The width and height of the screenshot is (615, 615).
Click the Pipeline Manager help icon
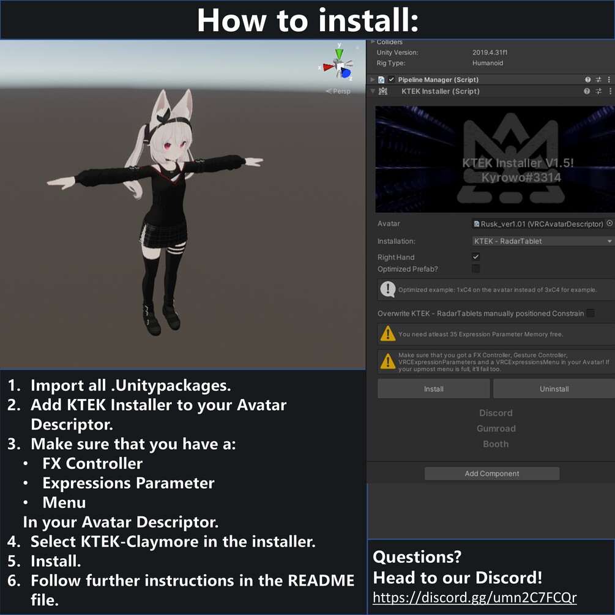(x=587, y=80)
